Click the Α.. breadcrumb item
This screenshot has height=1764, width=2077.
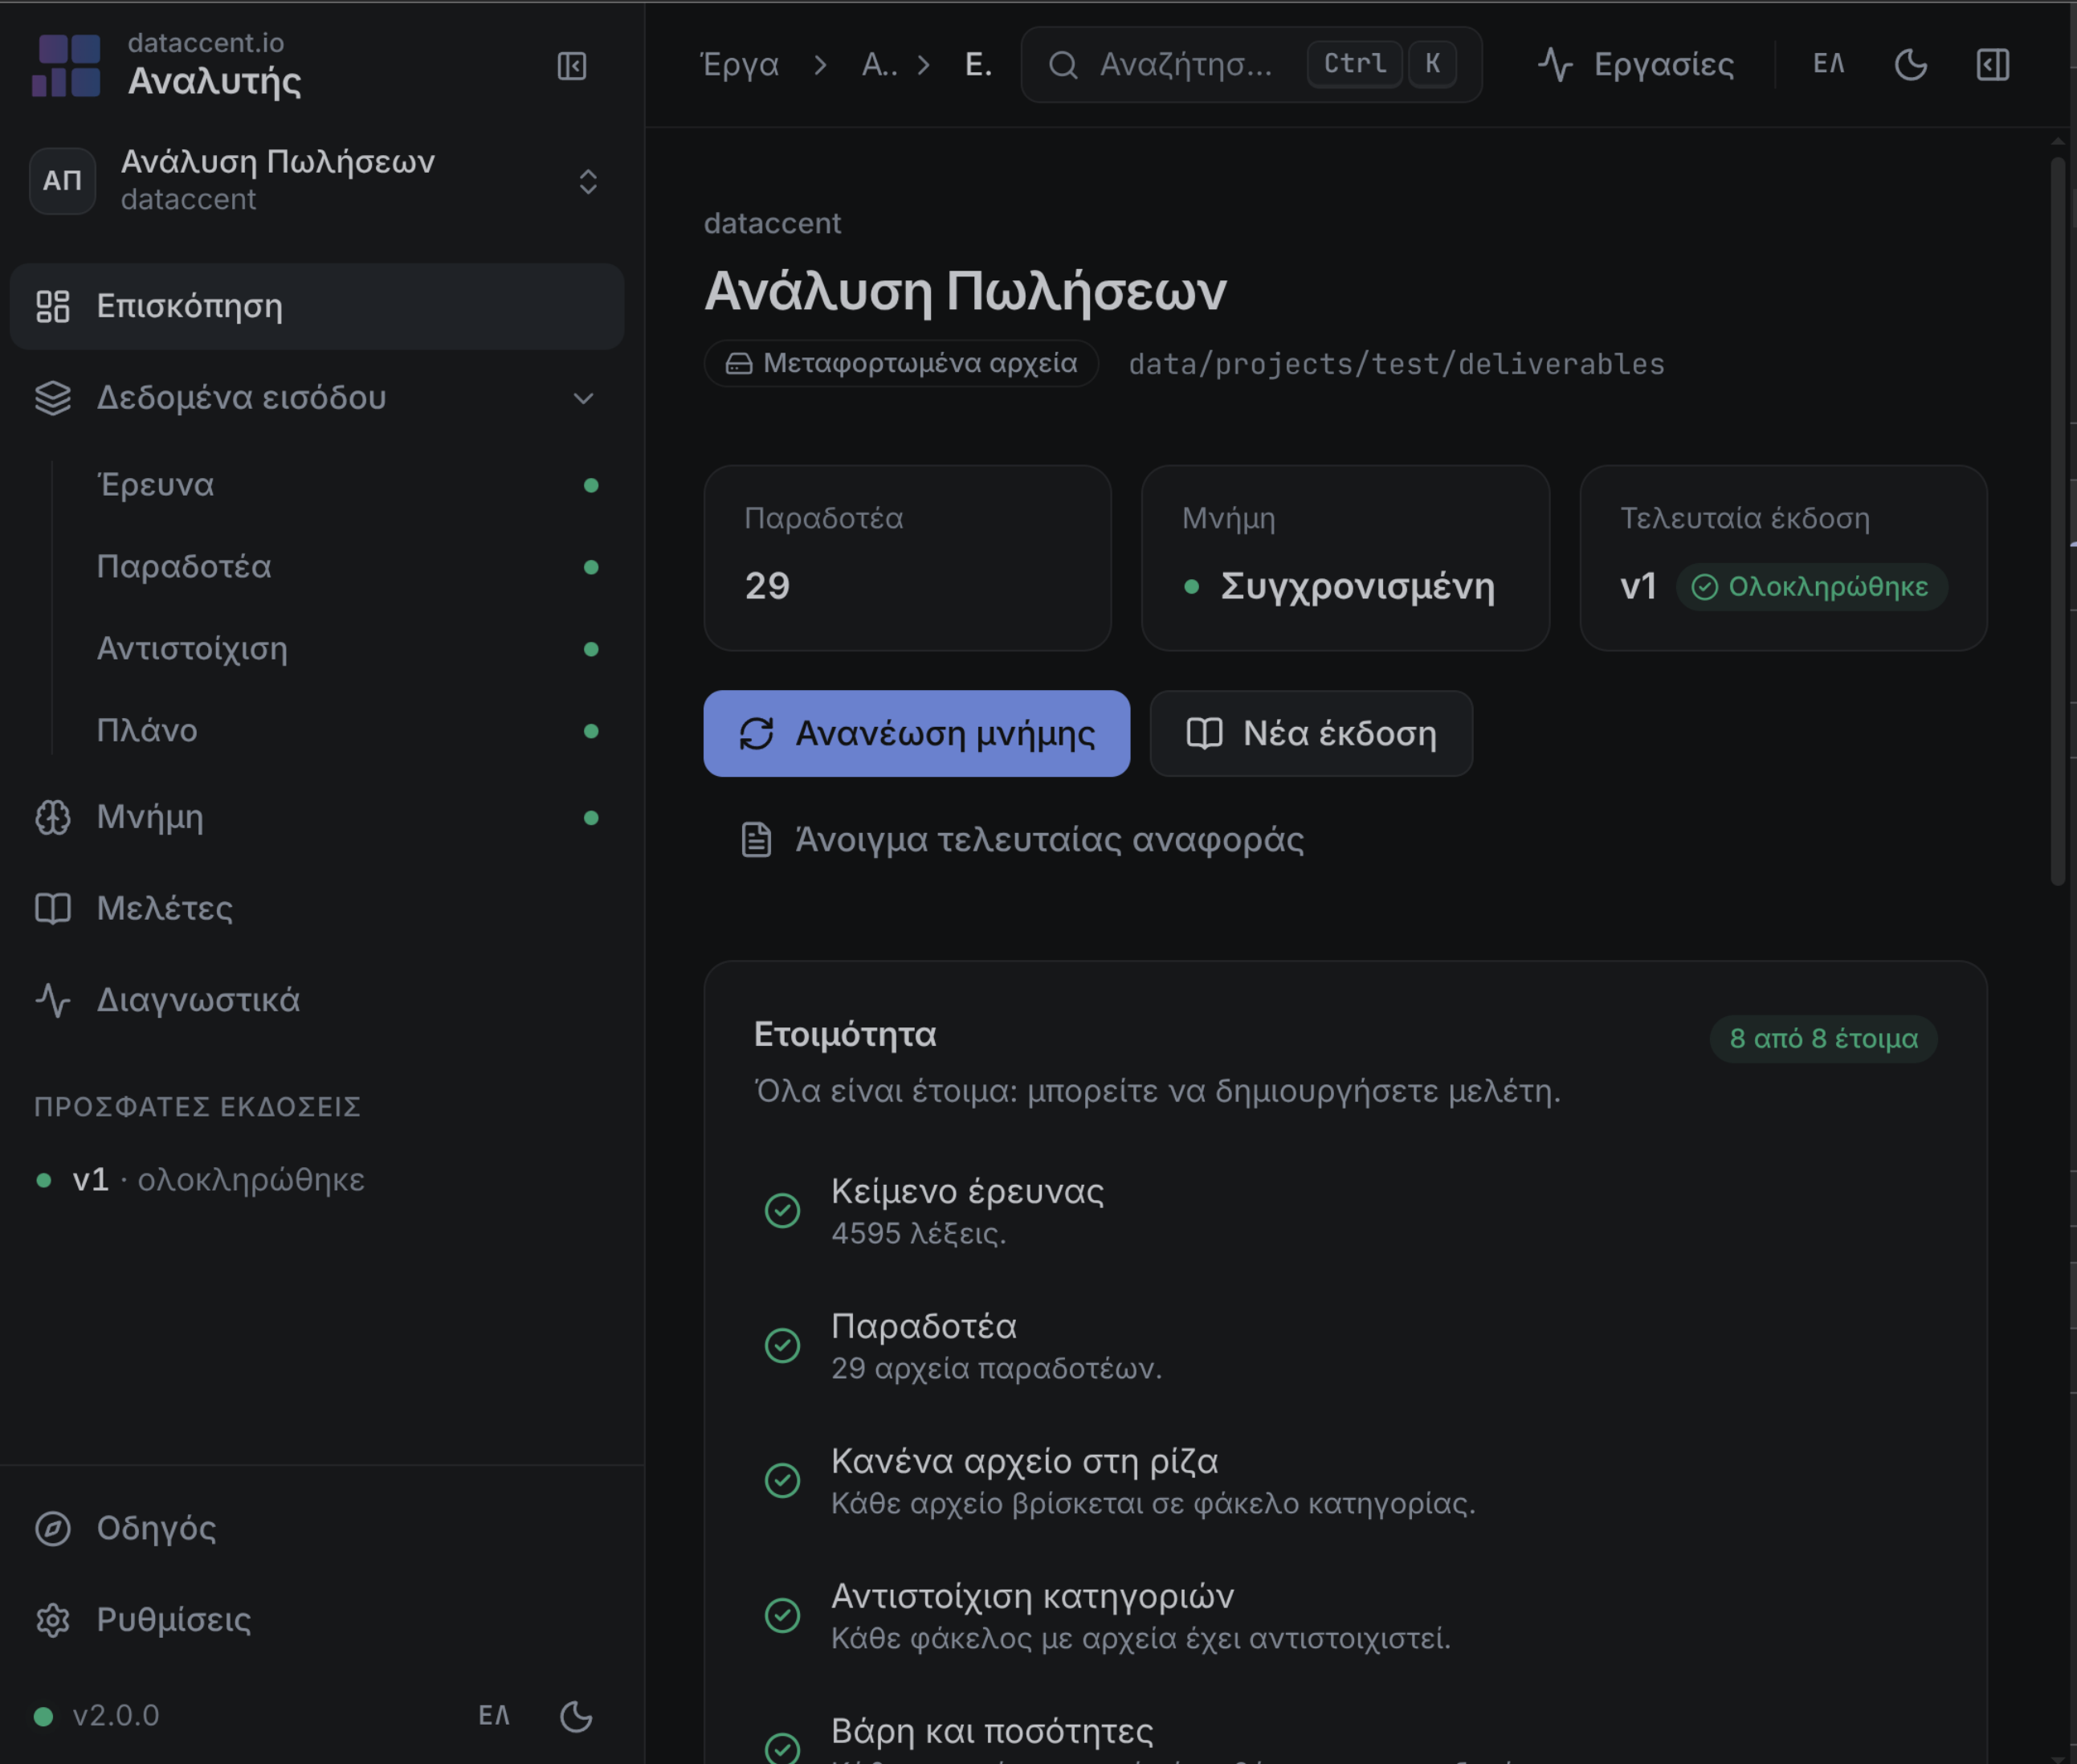click(x=879, y=65)
